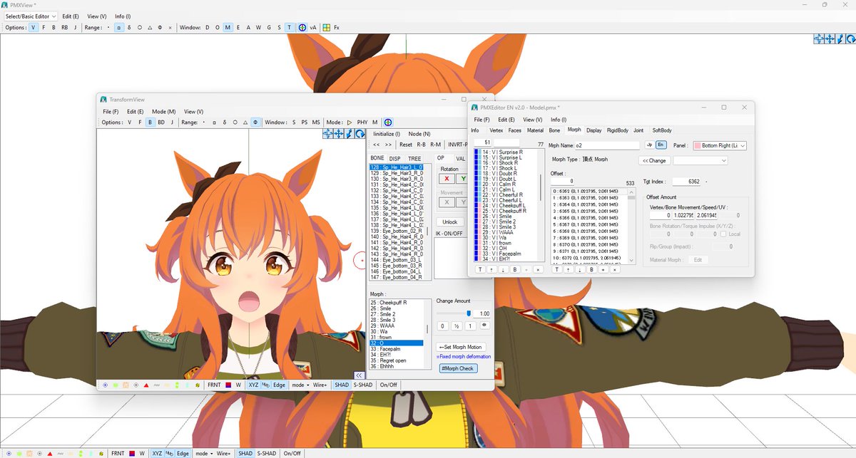
Task: Open the Mode (M) menu in TransformView
Action: click(163, 111)
